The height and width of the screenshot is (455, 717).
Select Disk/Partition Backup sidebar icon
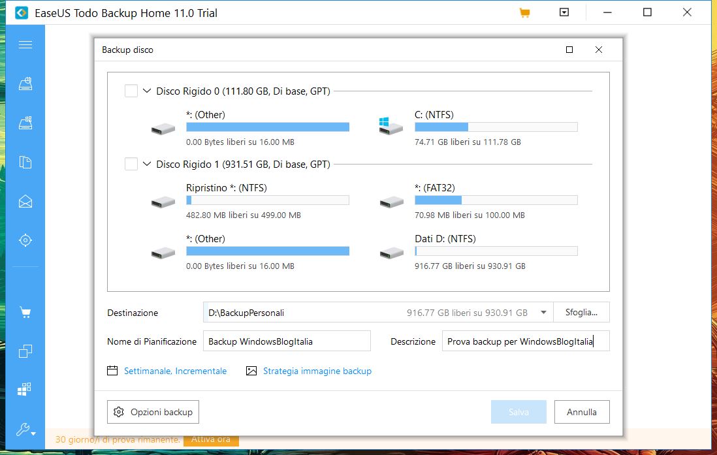pos(25,84)
